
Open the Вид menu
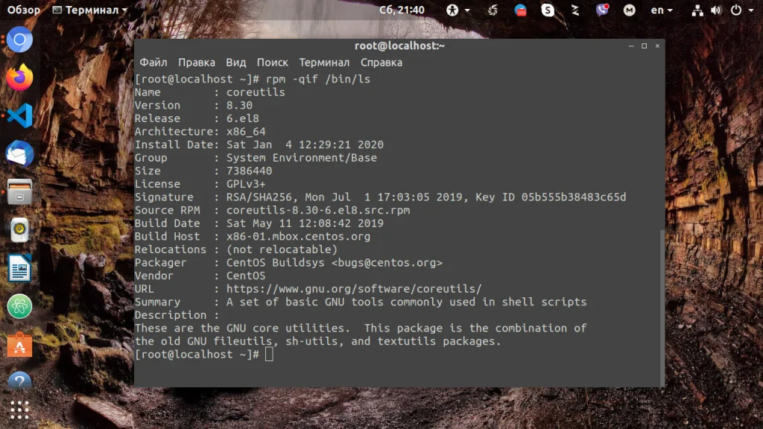tap(236, 63)
